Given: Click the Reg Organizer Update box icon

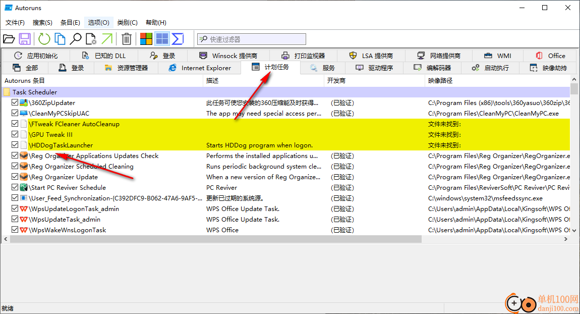Looking at the screenshot, I should pos(24,177).
